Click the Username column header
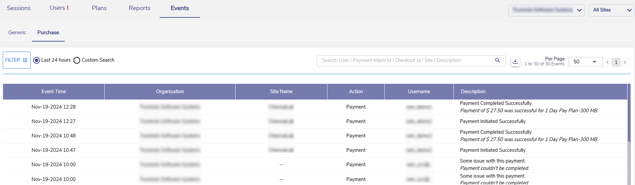635x185 pixels. tap(419, 91)
